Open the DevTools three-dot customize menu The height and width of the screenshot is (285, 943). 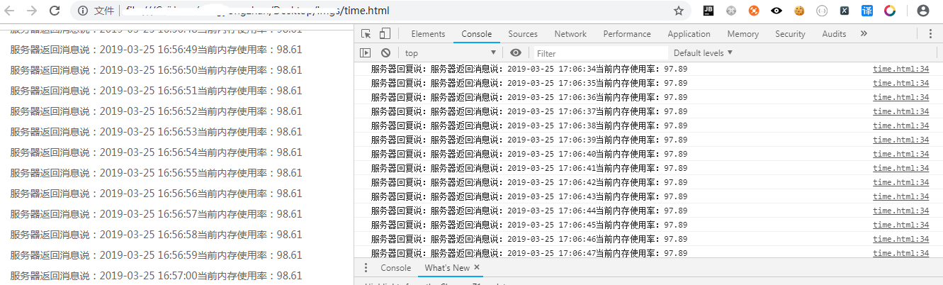(x=930, y=34)
